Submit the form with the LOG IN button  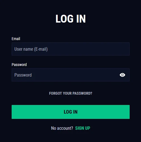pos(71,112)
